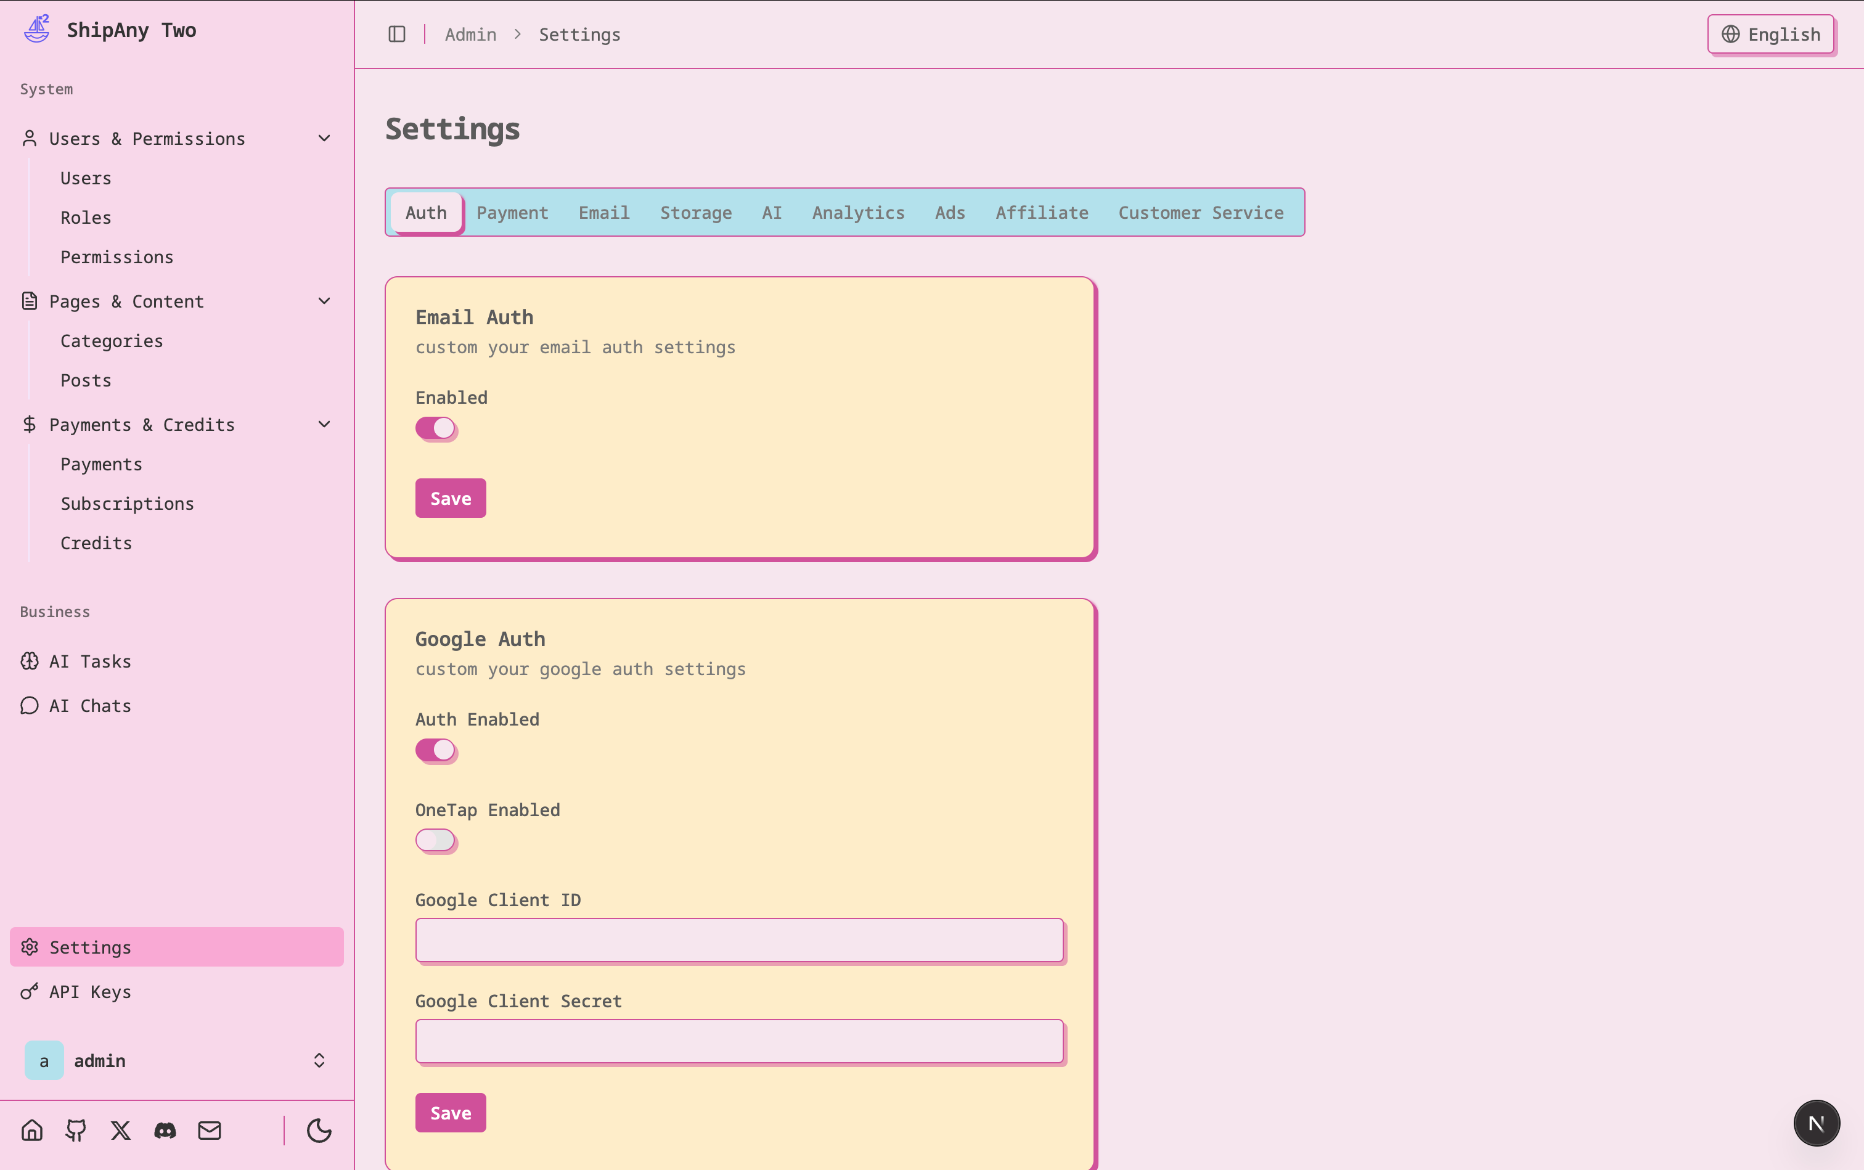Toggle the sidebar panel icon
Image resolution: width=1864 pixels, height=1170 pixels.
(397, 34)
